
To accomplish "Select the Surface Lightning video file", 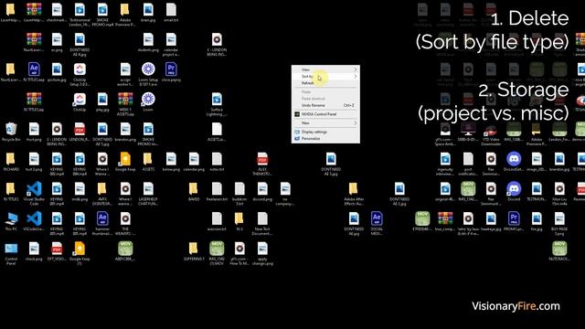I will 217,104.
